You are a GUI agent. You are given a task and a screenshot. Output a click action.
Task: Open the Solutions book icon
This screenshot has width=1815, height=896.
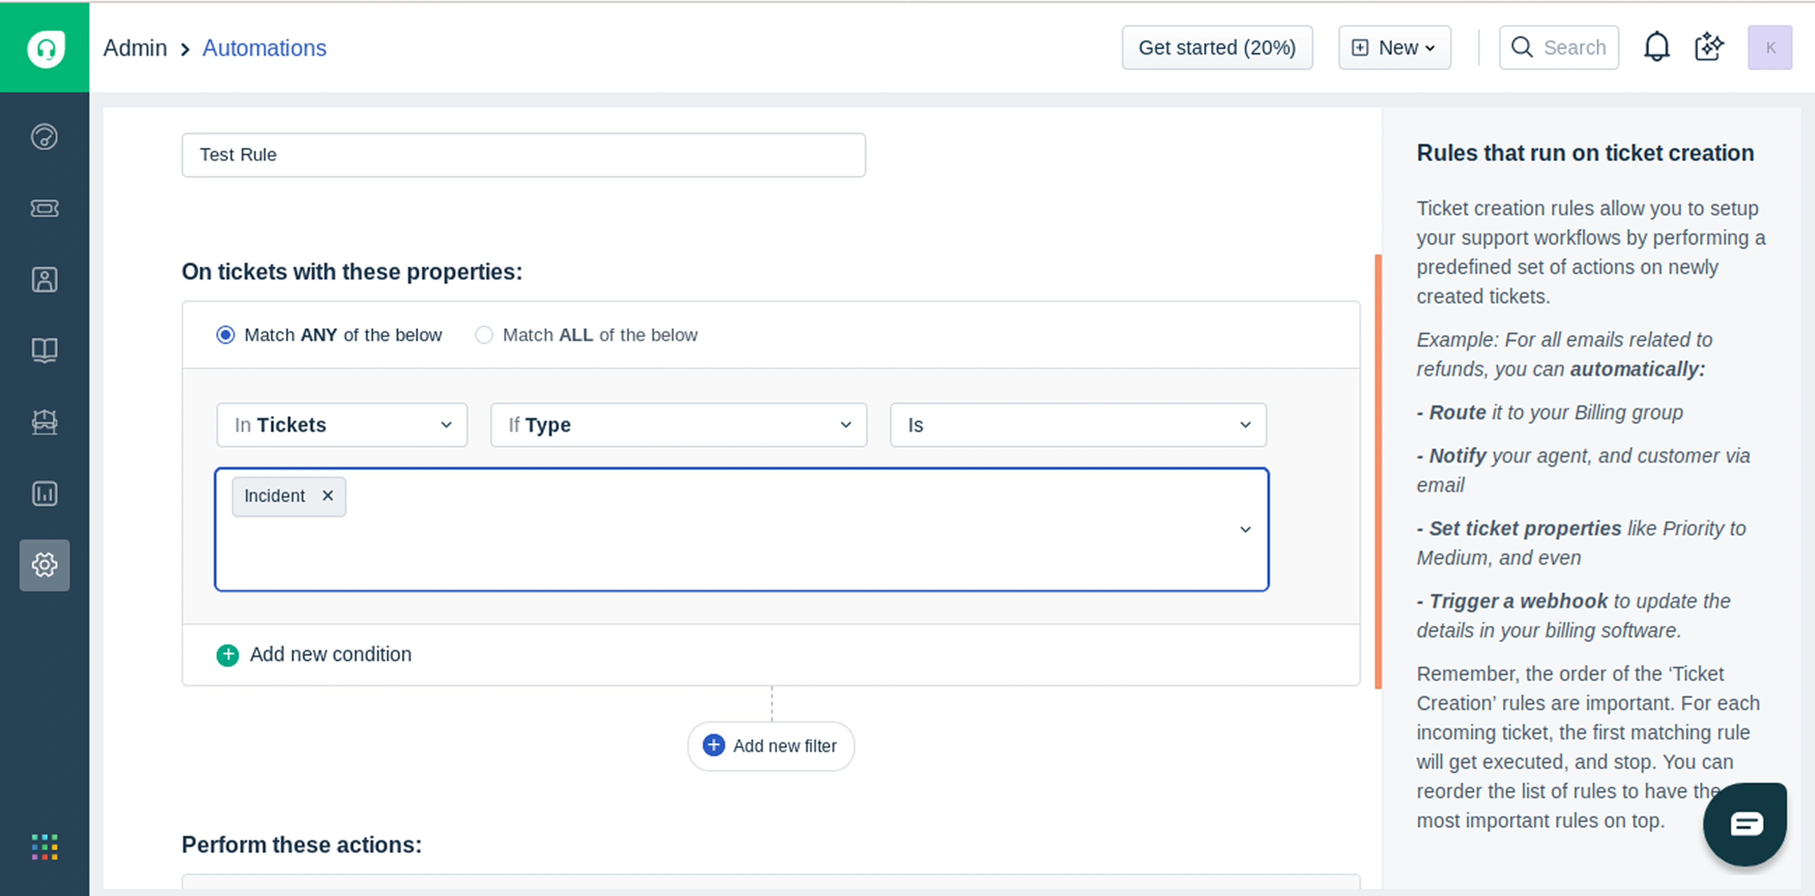pos(44,350)
